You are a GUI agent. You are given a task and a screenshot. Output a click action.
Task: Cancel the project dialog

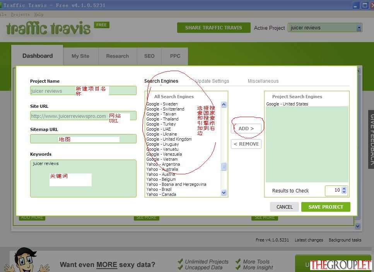tap(284, 207)
